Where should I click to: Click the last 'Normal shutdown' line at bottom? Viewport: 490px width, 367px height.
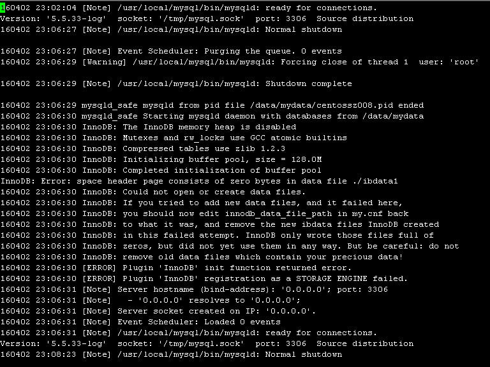click(171, 354)
